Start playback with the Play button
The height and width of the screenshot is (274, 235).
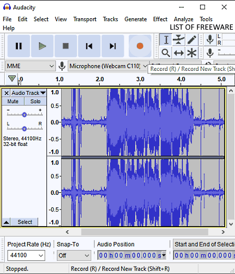42,46
